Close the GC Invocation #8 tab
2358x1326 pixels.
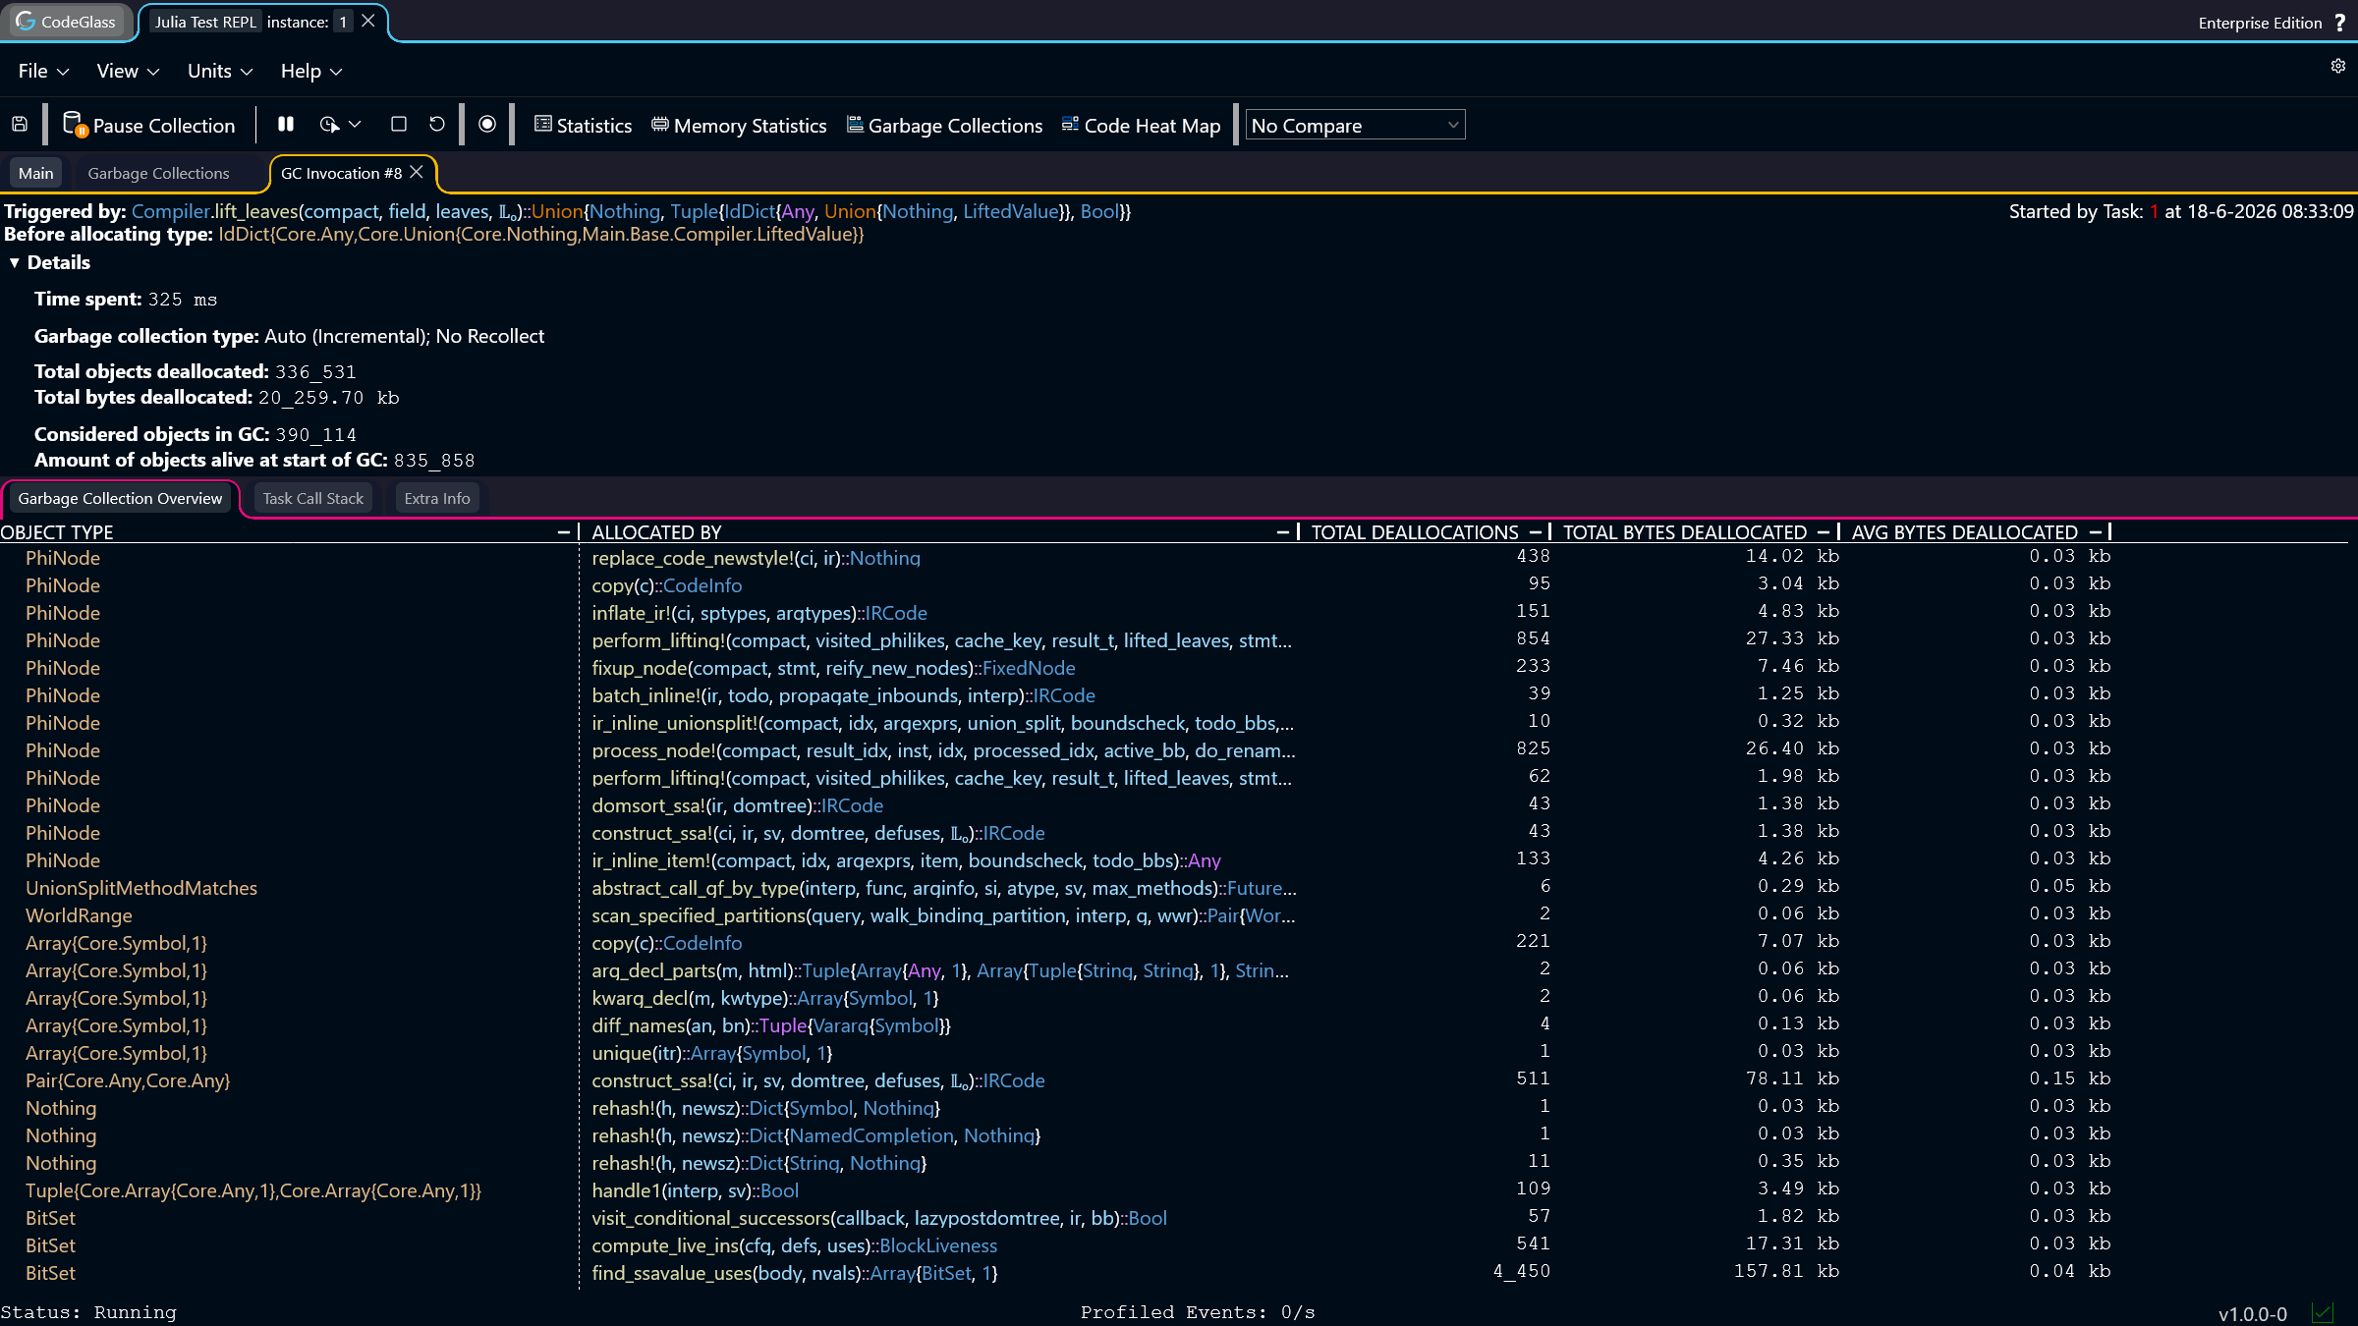(x=417, y=172)
